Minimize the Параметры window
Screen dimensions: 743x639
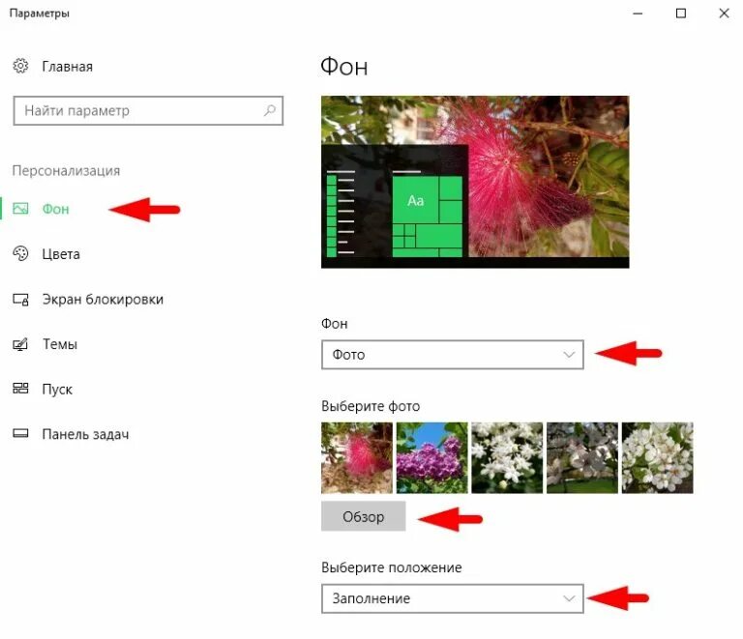pos(638,14)
